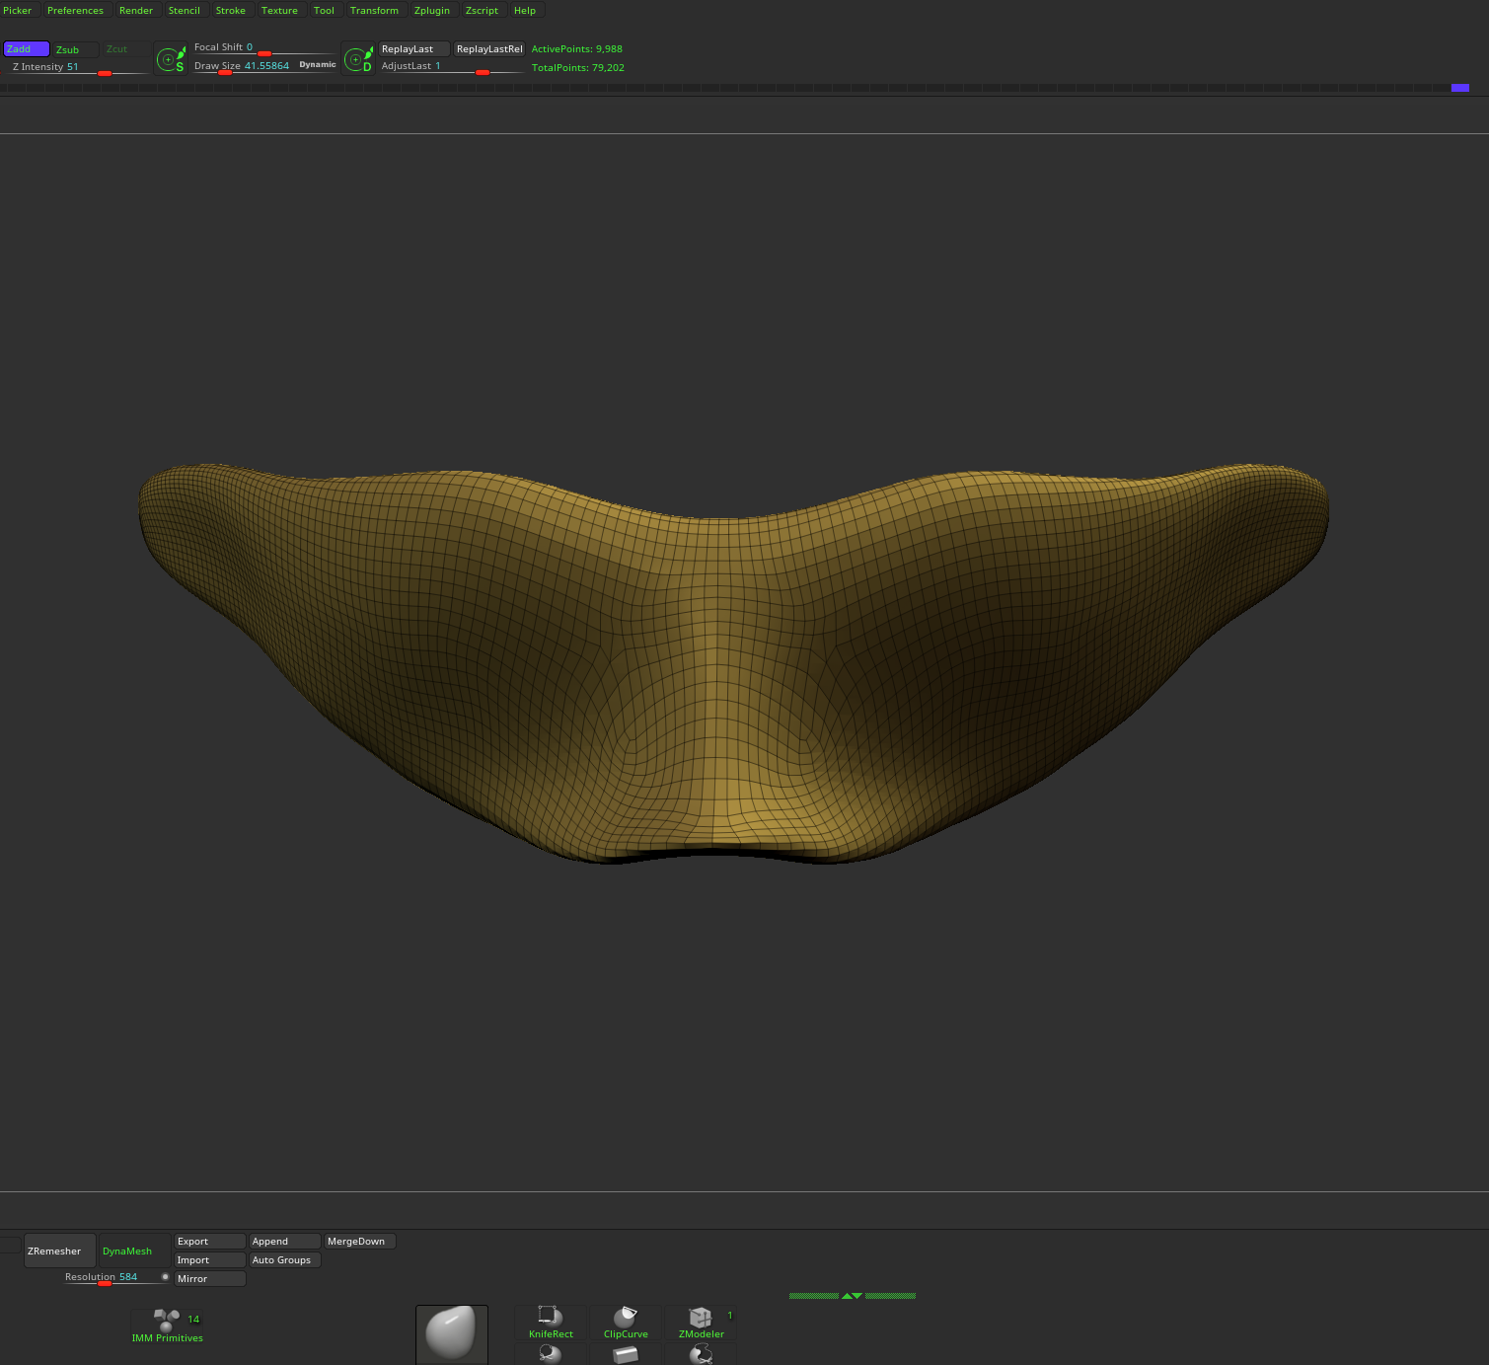Open the Texture menu
Viewport: 1489px width, 1365px height.
click(279, 10)
